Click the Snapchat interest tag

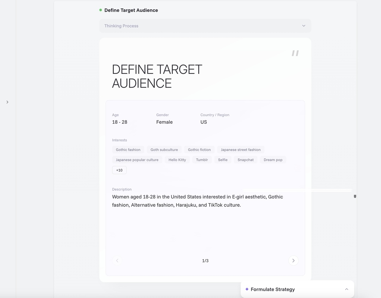(245, 160)
